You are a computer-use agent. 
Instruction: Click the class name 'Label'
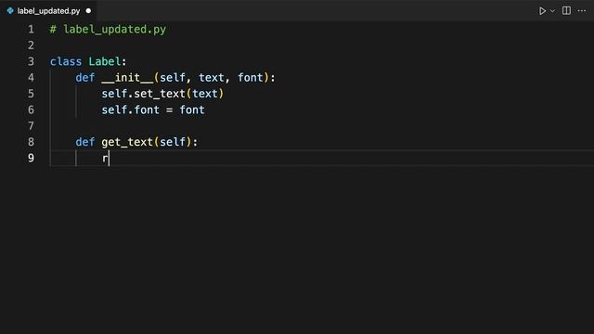[105, 62]
